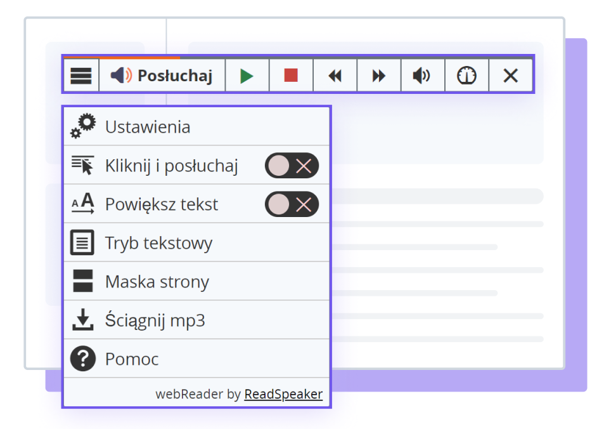Open Ustawienia settings menu item
Image resolution: width=611 pixels, height=429 pixels.
[148, 127]
